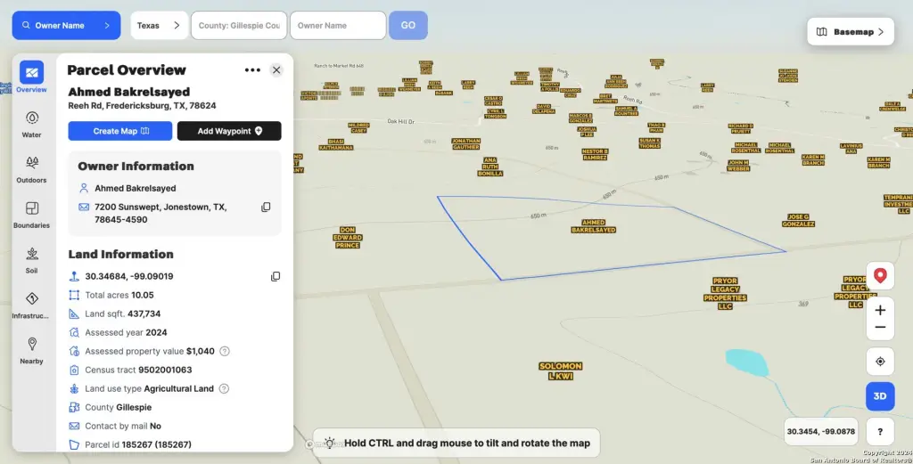The width and height of the screenshot is (913, 464).
Task: Open the Outdoors sidebar tab
Action: pyautogui.click(x=31, y=167)
